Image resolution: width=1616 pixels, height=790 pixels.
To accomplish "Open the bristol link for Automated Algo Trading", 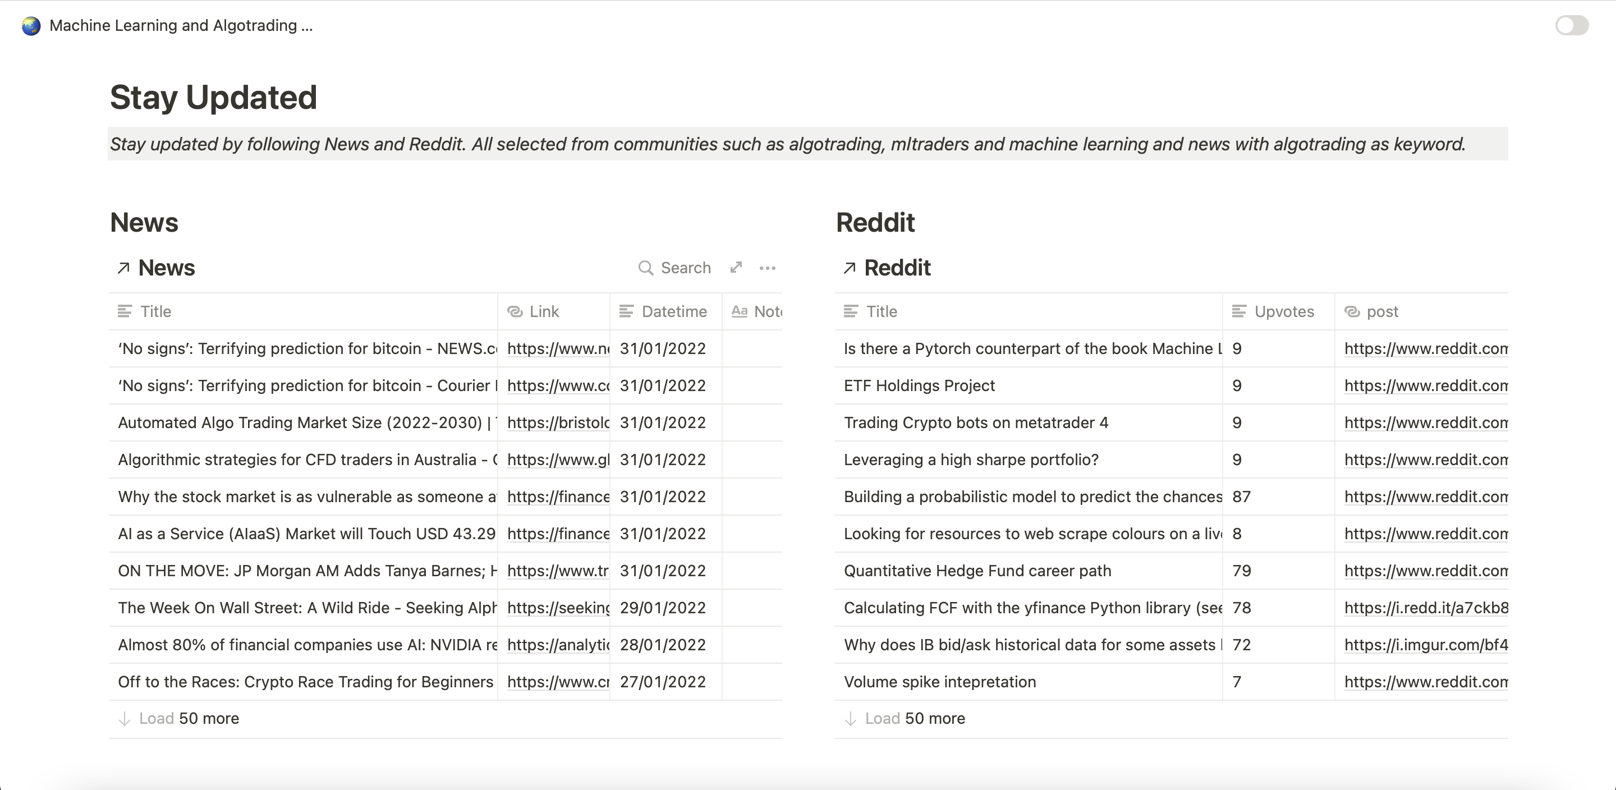I will [558, 423].
